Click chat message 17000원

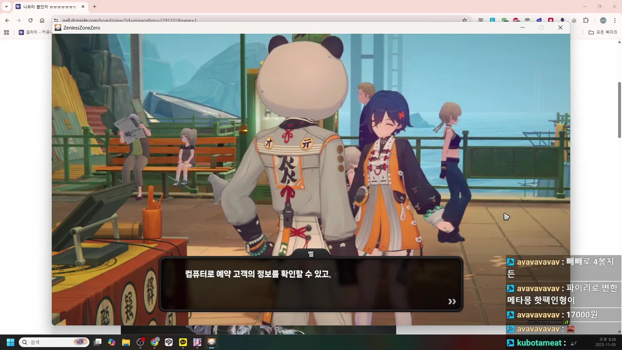(x=582, y=315)
